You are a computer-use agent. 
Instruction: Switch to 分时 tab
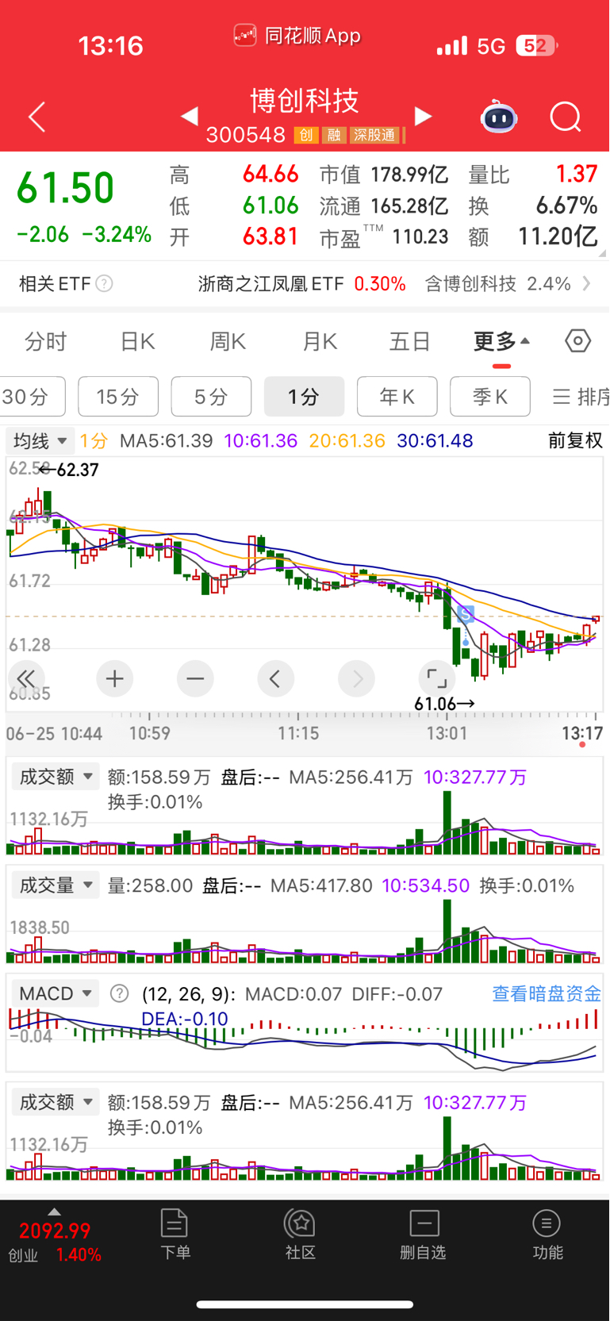tap(46, 342)
